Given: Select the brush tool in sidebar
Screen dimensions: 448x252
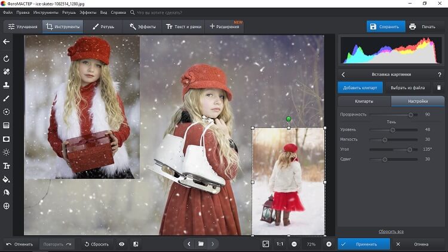Looking at the screenshot, I should tap(7, 98).
